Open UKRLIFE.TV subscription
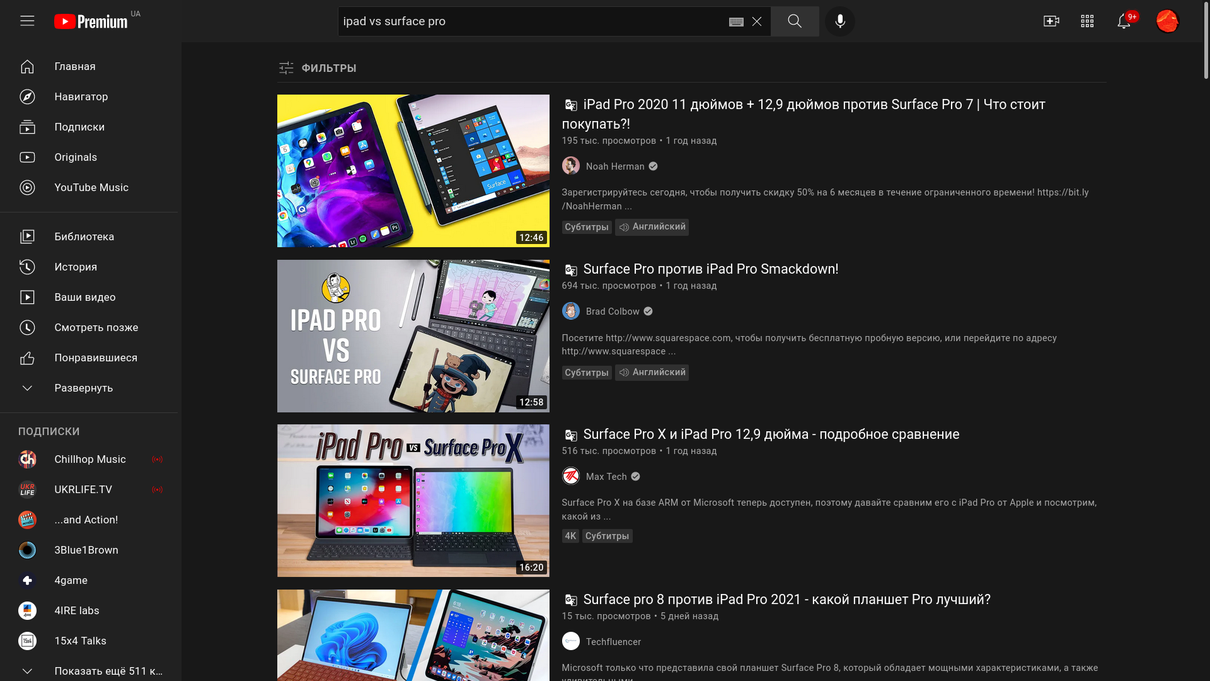 pos(89,489)
